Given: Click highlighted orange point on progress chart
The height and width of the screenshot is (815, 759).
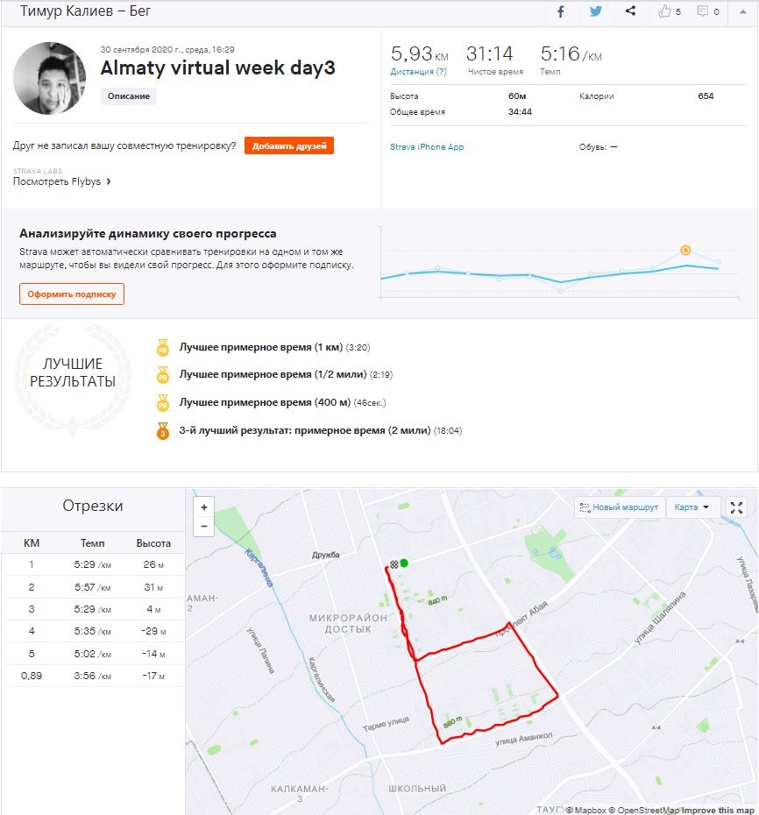Looking at the screenshot, I should click(685, 251).
